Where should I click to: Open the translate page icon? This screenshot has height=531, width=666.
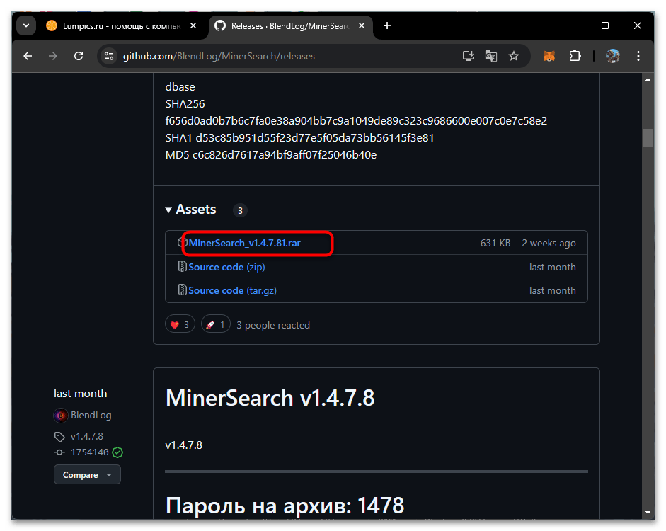click(491, 56)
